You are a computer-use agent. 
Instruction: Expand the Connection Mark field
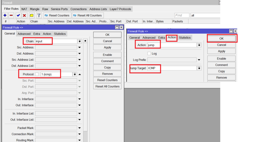tap(79, 134)
